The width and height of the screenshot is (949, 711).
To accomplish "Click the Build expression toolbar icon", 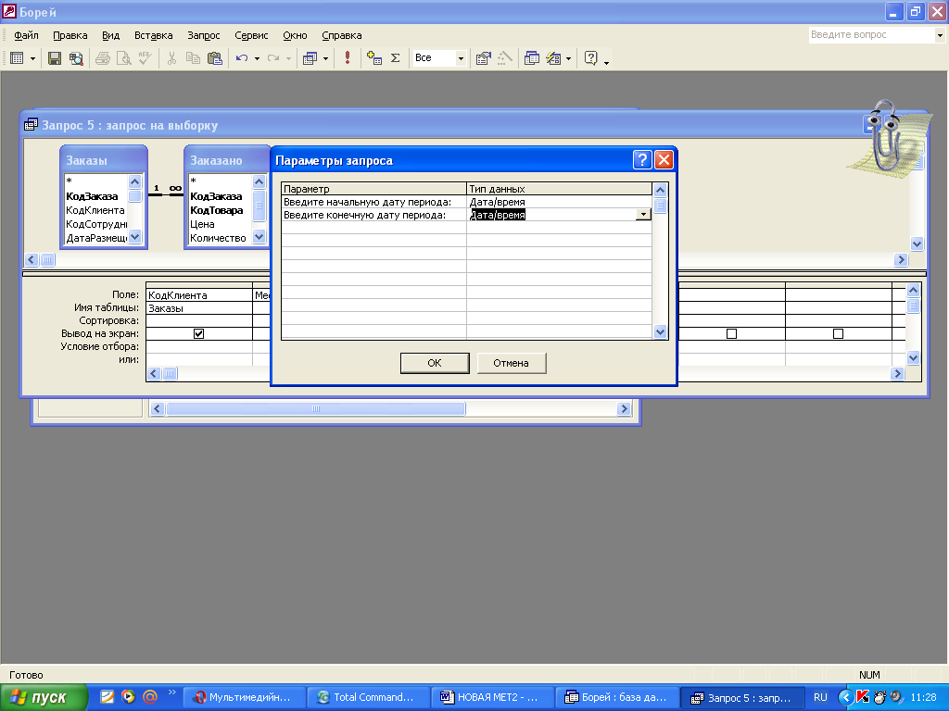I will click(x=505, y=58).
